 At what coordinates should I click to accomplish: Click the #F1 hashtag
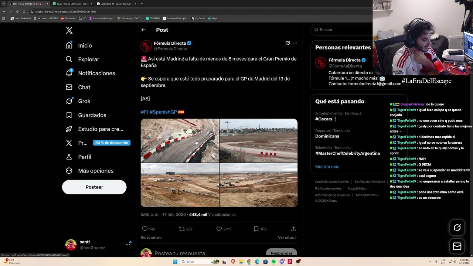pyautogui.click(x=144, y=112)
